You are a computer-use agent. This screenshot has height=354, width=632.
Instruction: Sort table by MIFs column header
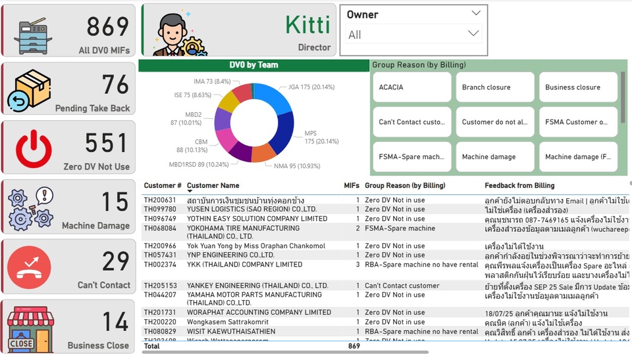[x=352, y=186]
